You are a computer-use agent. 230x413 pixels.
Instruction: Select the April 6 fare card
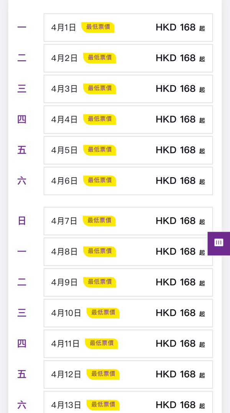(x=128, y=181)
